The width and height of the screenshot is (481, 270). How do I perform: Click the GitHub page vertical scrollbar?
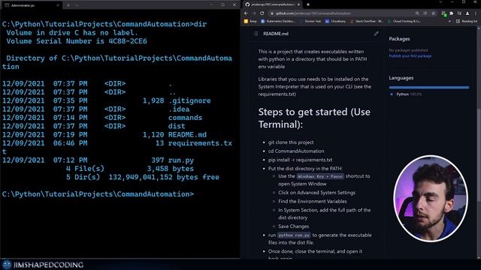479,154
